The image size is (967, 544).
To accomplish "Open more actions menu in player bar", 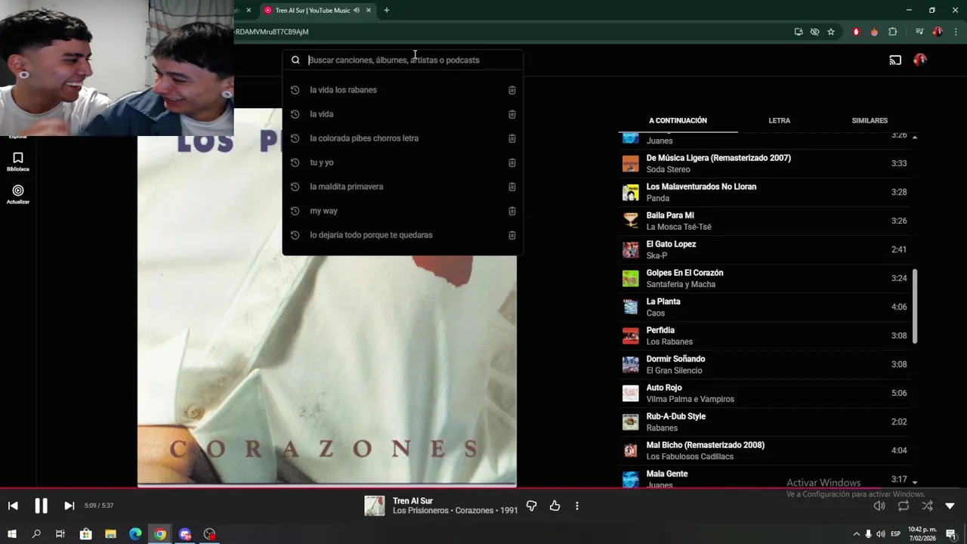I will pos(577,505).
